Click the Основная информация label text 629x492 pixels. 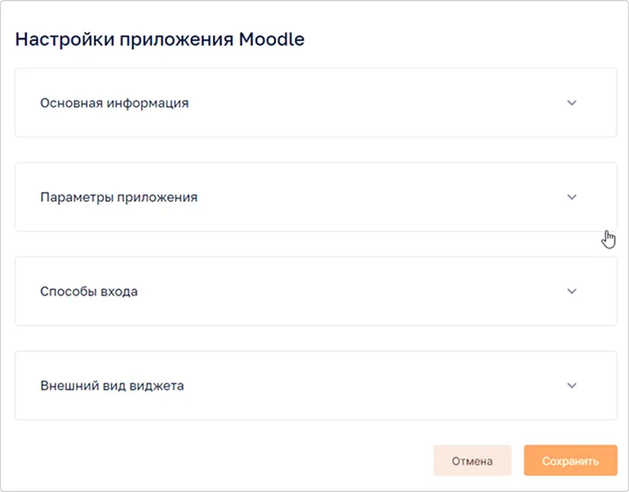click(x=114, y=102)
